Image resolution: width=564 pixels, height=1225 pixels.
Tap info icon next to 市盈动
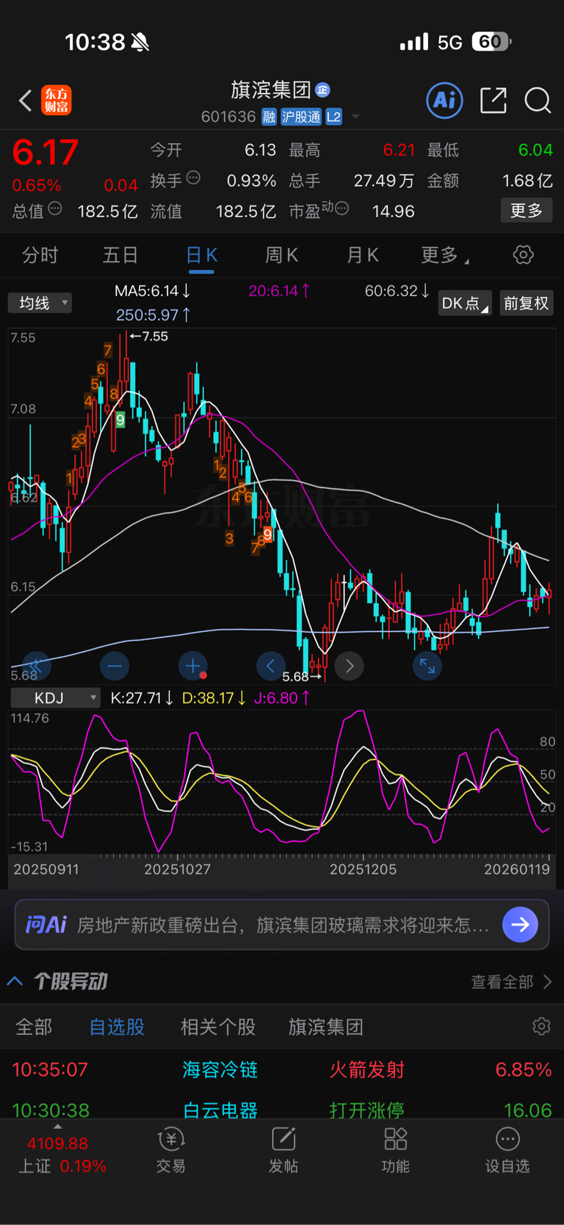[x=341, y=208]
